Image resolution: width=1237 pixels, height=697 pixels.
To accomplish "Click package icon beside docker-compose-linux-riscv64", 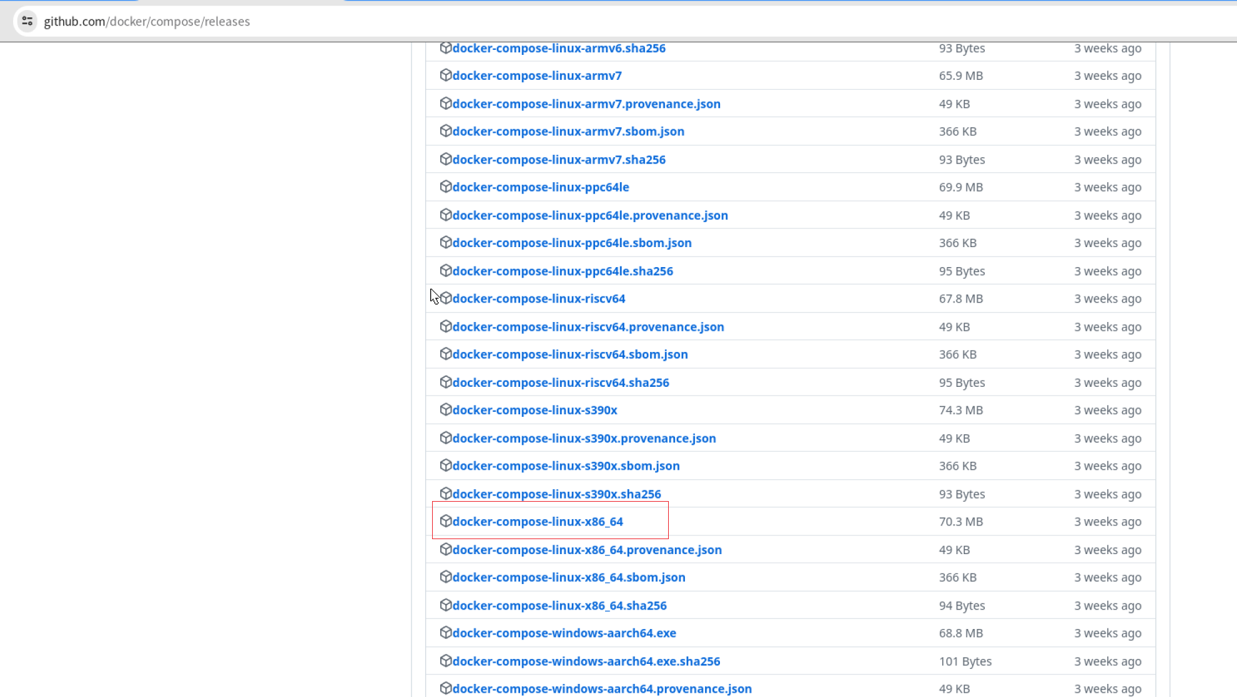I will [445, 298].
